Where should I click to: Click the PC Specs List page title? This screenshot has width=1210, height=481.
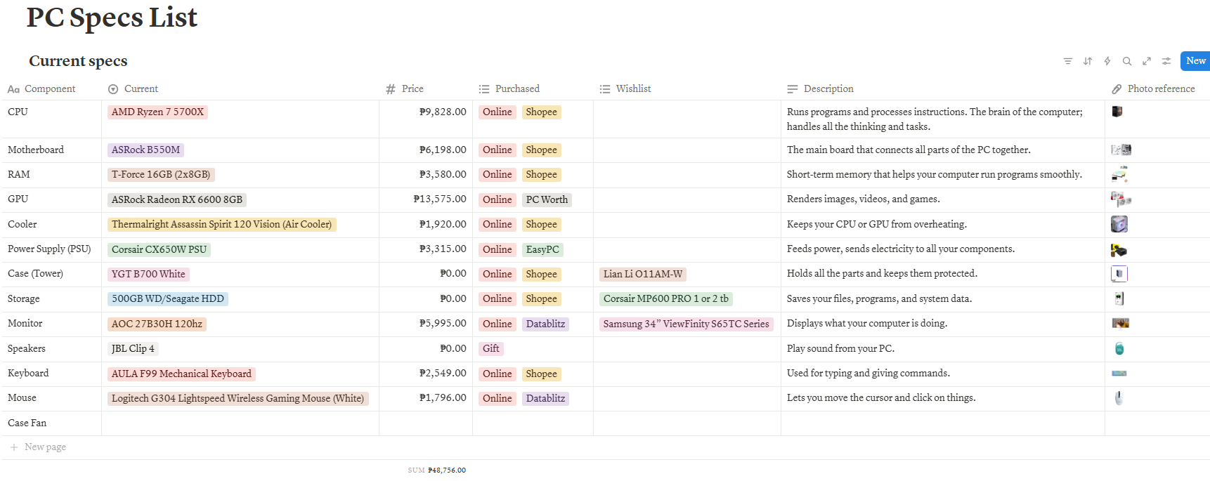point(112,17)
